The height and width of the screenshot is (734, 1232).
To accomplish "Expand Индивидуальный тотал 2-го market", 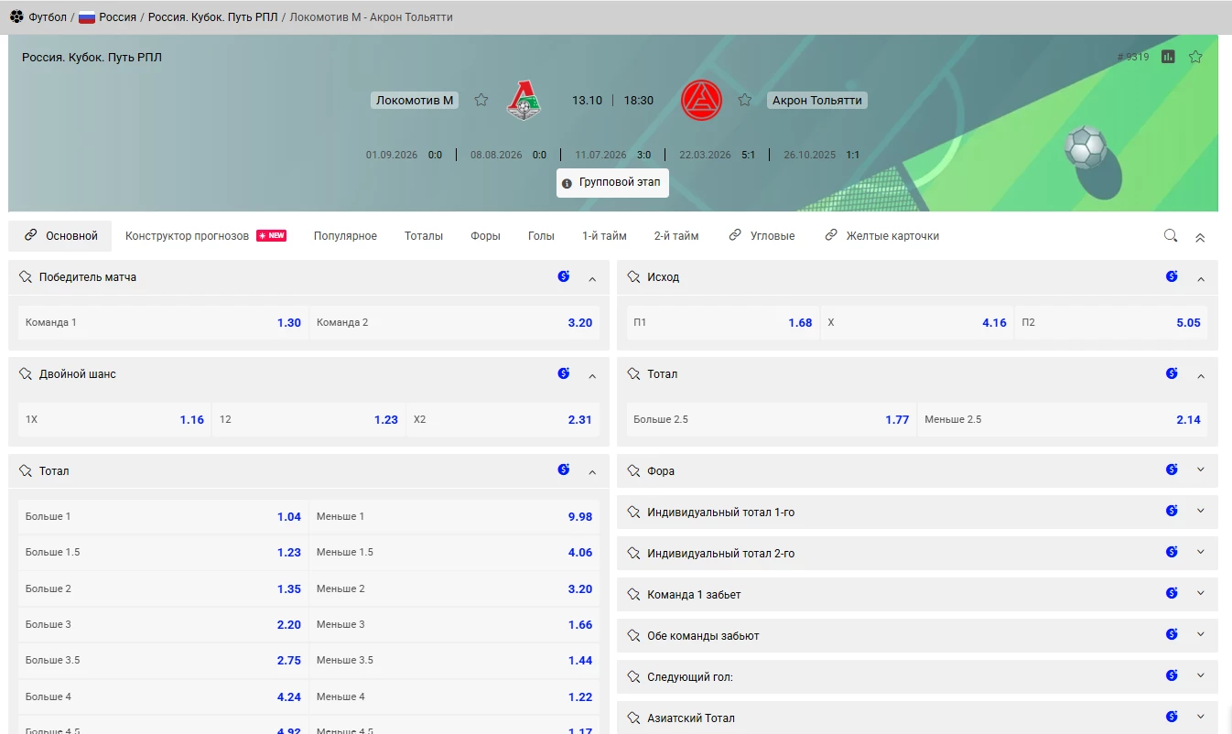I will pos(1201,552).
